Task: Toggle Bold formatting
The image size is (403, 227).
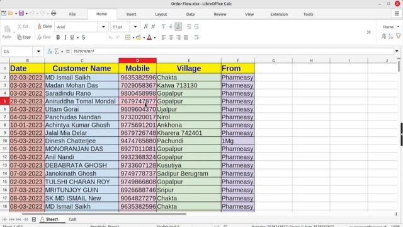Action: coord(58,38)
